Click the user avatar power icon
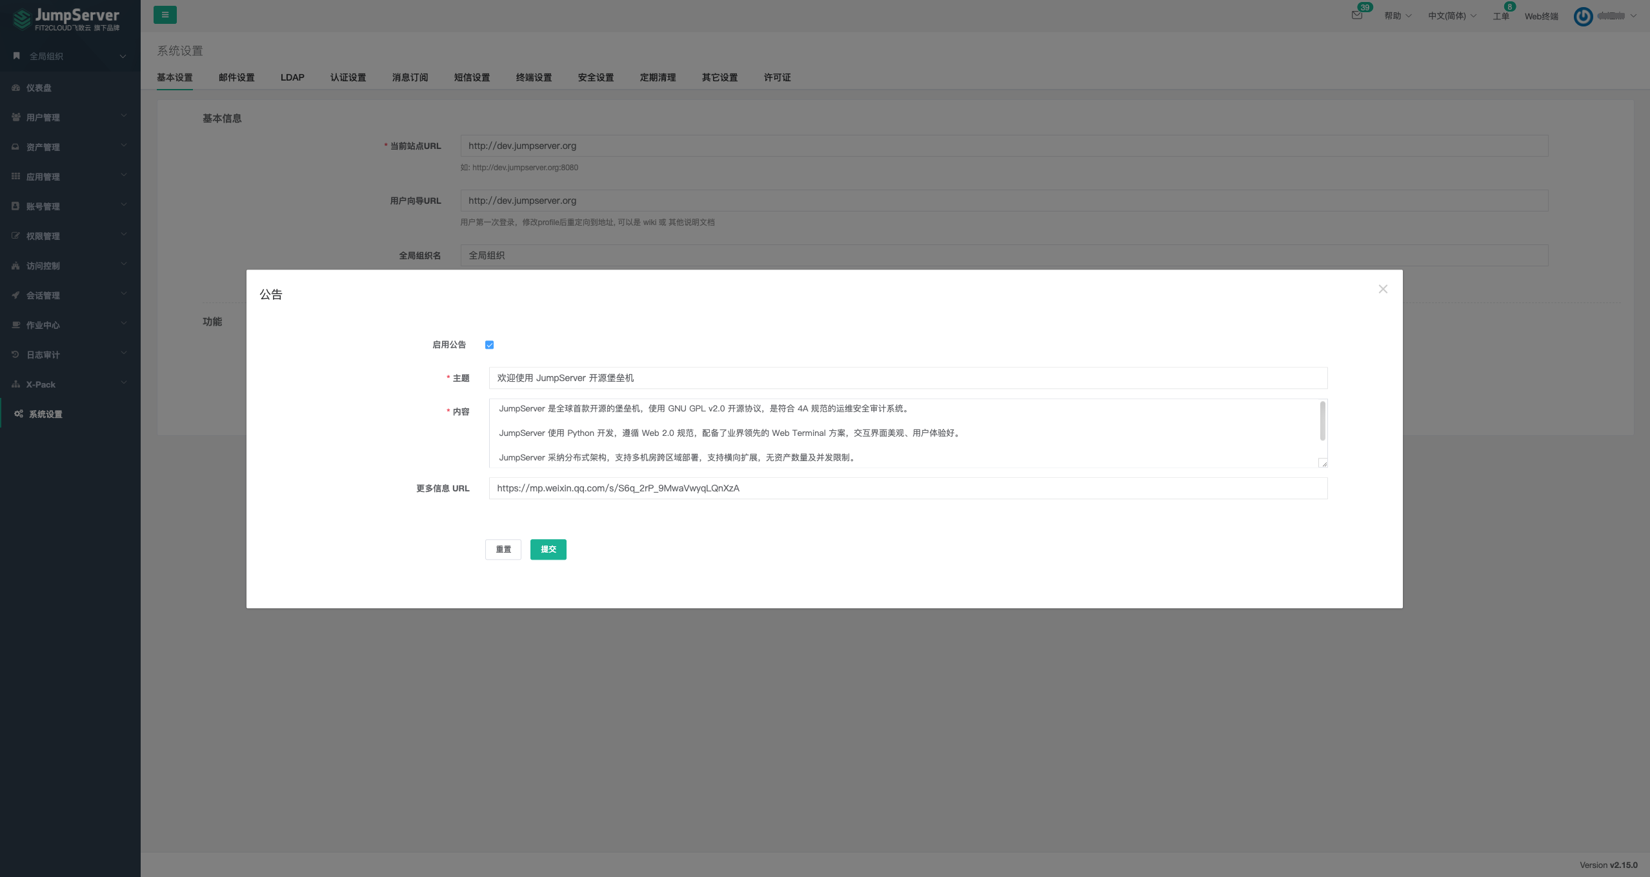 pyautogui.click(x=1582, y=16)
